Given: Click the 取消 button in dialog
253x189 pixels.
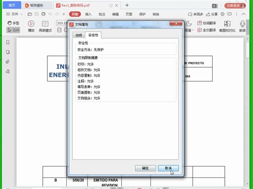Looking at the screenshot, I should click(168, 168).
